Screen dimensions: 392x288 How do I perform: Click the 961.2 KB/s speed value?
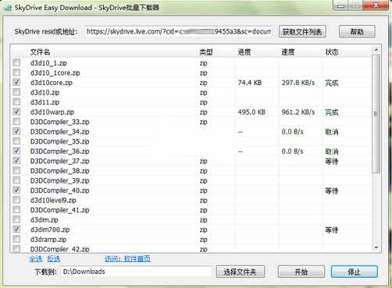click(x=298, y=112)
